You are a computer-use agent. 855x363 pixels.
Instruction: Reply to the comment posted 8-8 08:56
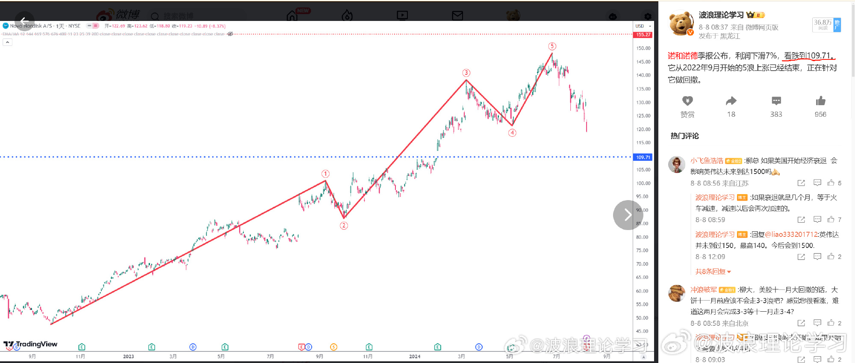tap(817, 183)
